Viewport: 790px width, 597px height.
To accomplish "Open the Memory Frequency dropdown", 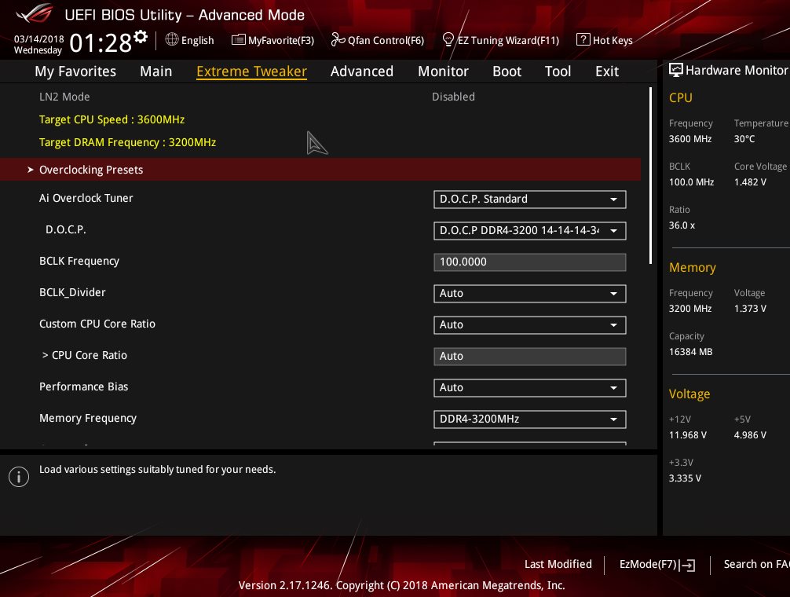I will [529, 419].
